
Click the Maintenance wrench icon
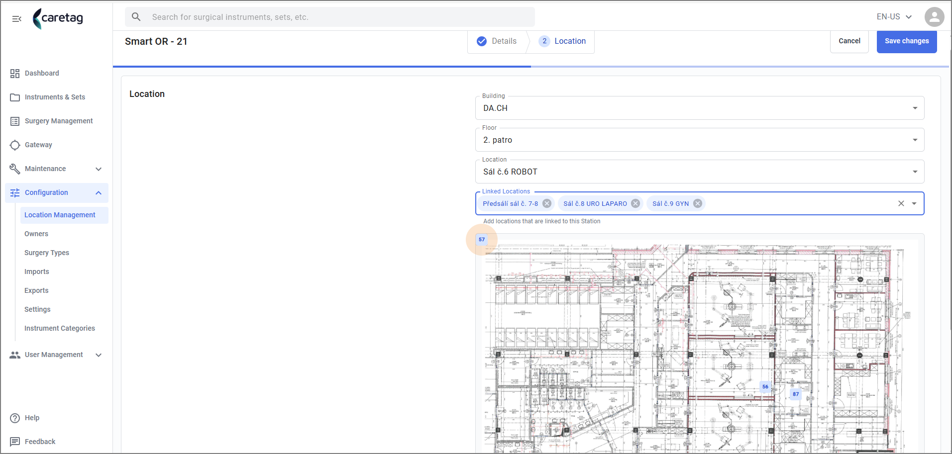tap(15, 169)
